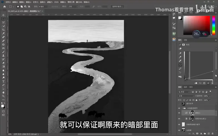Select the draw curve pencil tool

coord(180,69)
